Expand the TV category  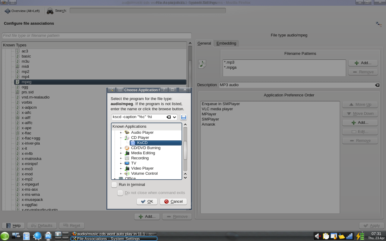coord(121,163)
